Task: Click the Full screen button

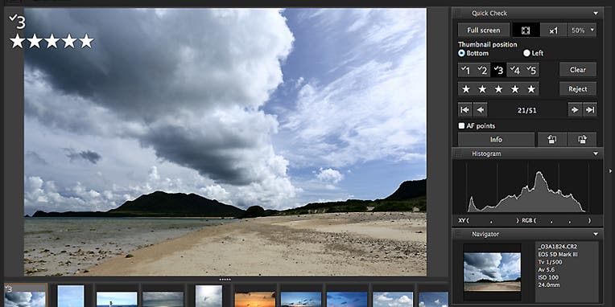Action: coord(484,31)
